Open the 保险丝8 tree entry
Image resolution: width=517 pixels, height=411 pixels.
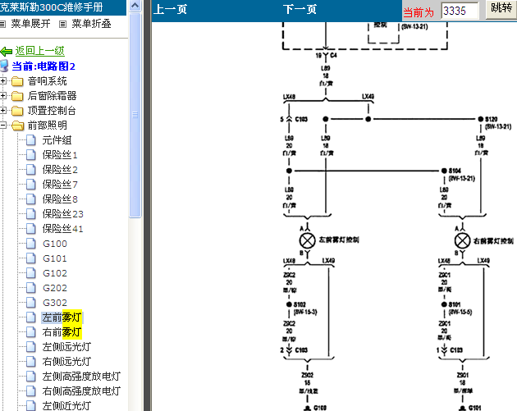[60, 199]
